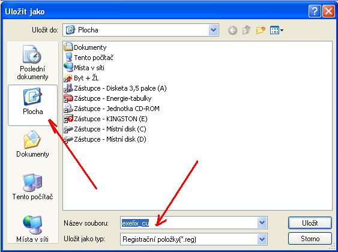
Task: Click the Uložit button
Action: point(310,223)
